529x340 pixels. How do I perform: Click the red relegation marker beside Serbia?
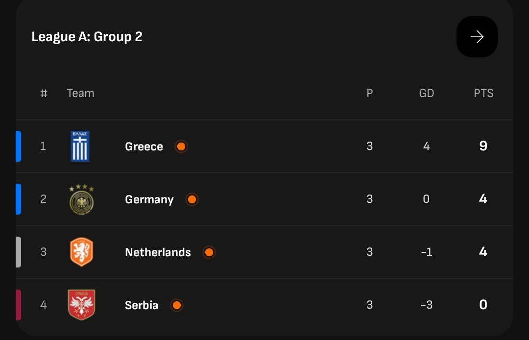point(18,305)
